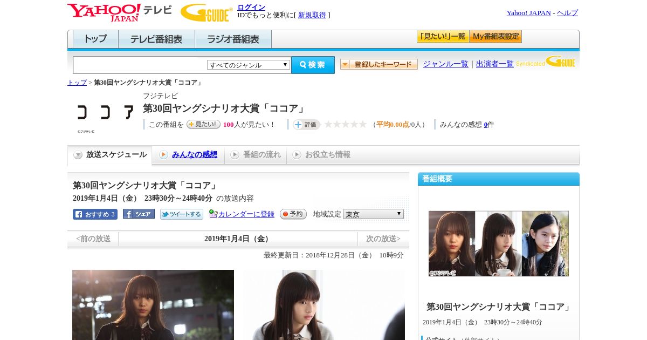This screenshot has width=647, height=340.
Task: Open the ヘルプ link
Action: click(x=567, y=13)
